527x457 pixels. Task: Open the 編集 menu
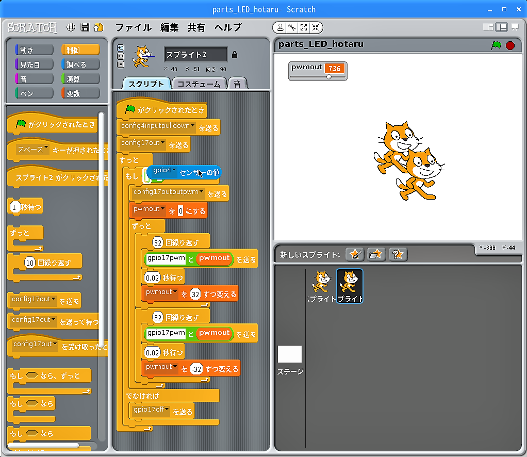(x=169, y=27)
